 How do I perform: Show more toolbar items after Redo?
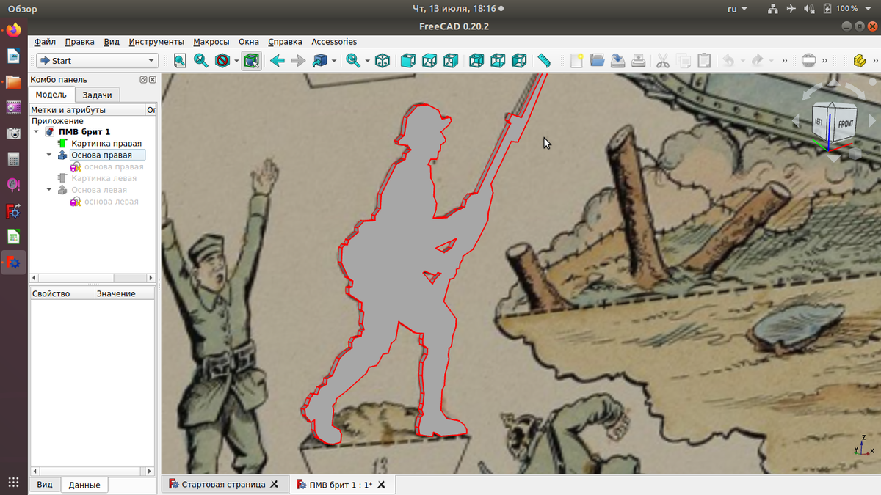click(x=785, y=61)
